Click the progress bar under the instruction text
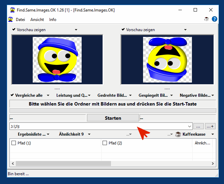Viewport: 224px width, 184px height. point(113,110)
